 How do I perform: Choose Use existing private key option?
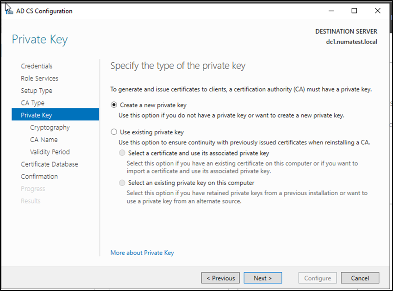[114, 132]
